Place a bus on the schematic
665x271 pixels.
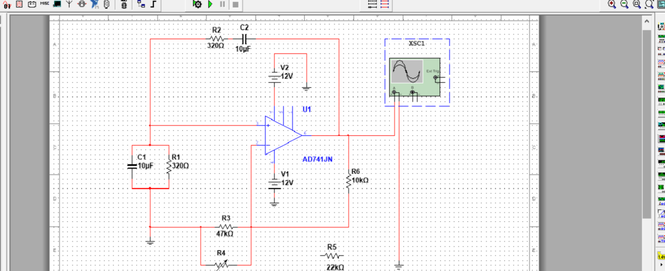(154, 4)
